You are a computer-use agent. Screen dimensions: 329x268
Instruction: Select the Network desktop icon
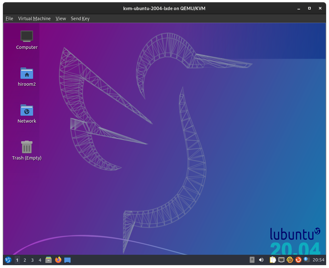(x=27, y=114)
